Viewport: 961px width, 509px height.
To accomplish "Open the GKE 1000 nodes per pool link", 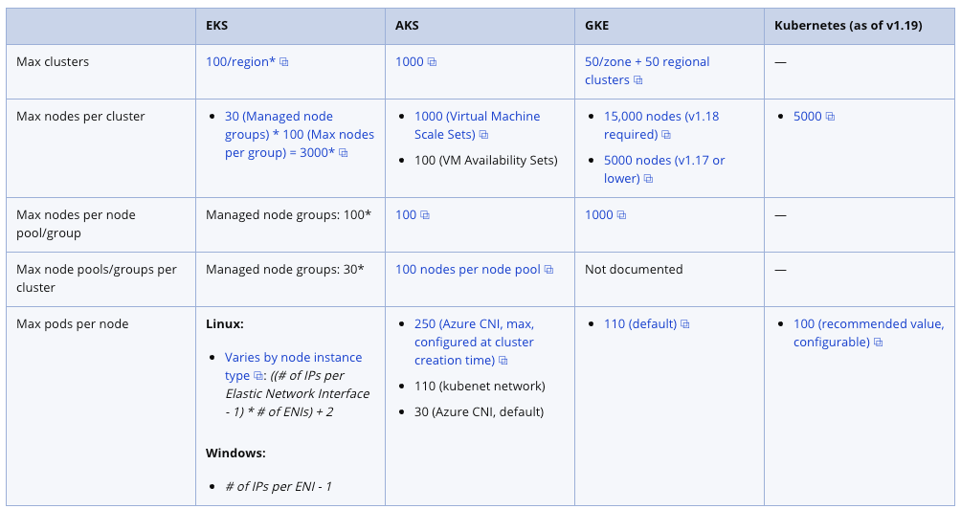I will (x=599, y=215).
